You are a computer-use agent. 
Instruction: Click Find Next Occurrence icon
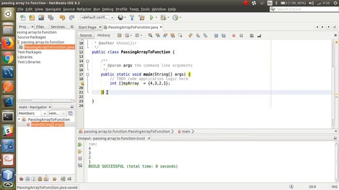(x=165, y=35)
